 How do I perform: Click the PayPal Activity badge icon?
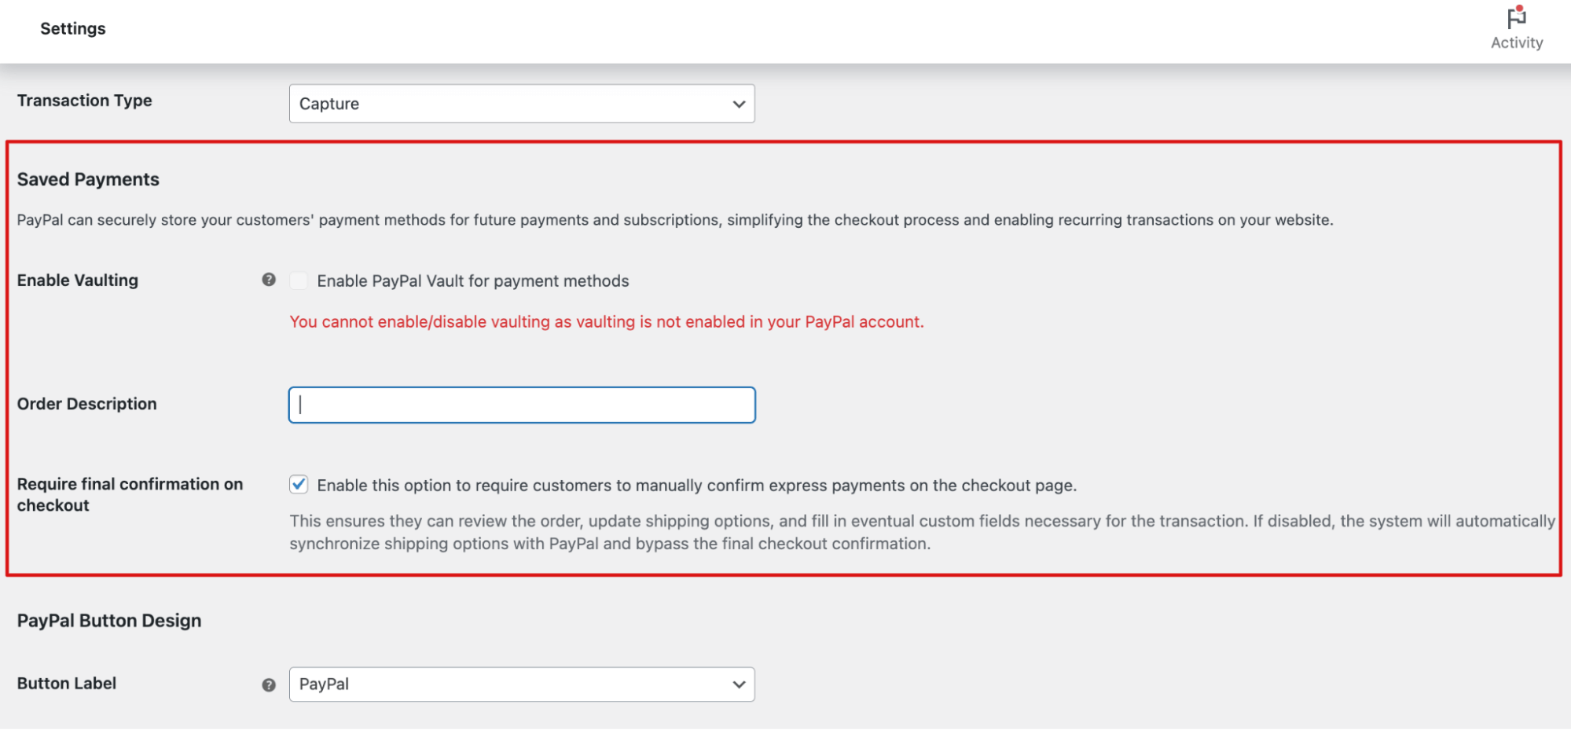point(1515,17)
